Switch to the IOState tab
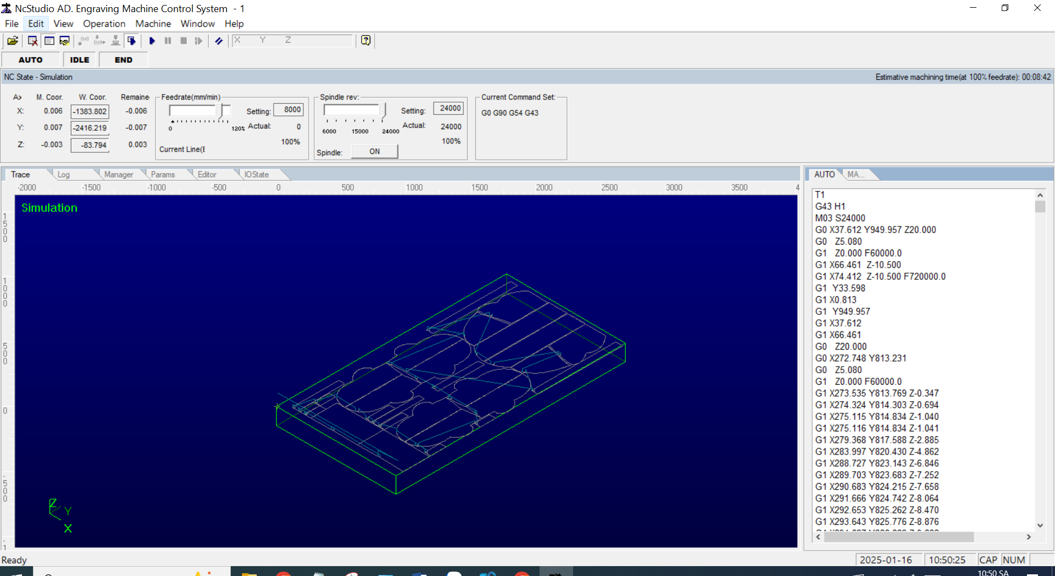 click(x=256, y=174)
